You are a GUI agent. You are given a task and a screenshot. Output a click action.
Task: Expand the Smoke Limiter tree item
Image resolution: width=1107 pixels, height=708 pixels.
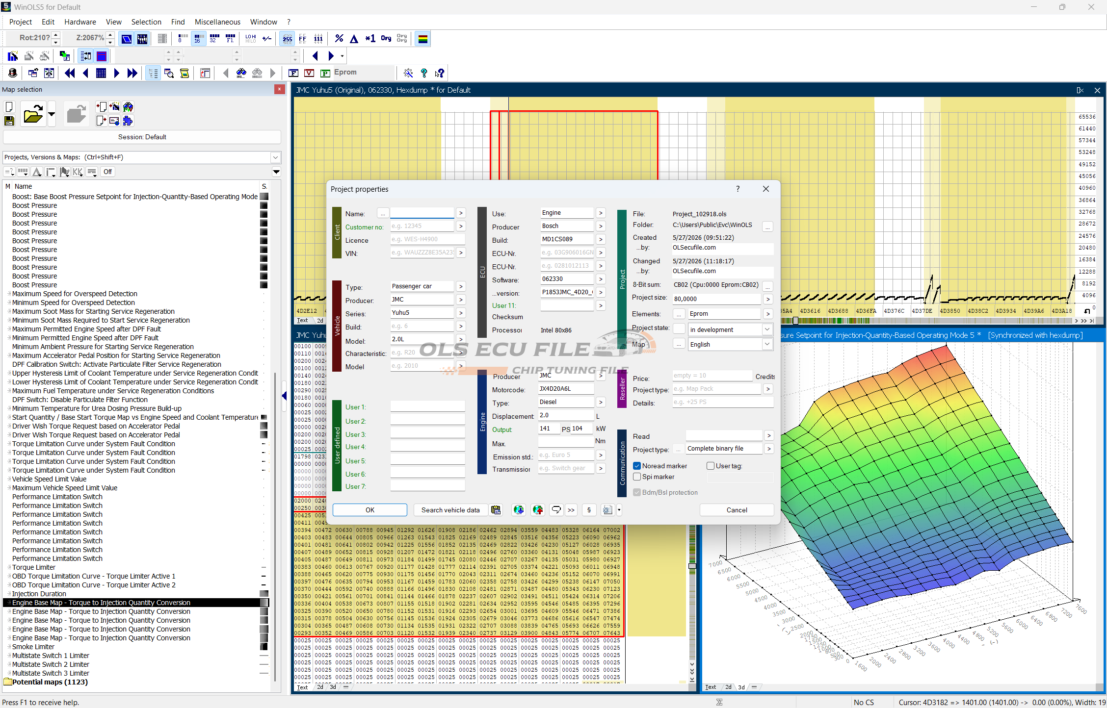(9, 647)
